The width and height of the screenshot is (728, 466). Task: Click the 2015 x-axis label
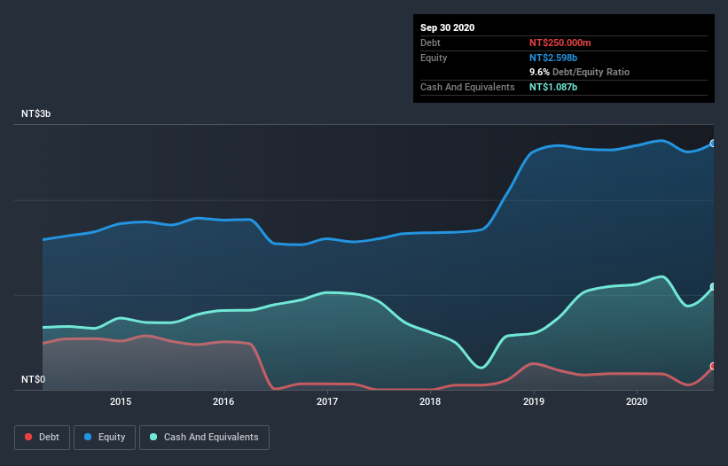pyautogui.click(x=121, y=401)
